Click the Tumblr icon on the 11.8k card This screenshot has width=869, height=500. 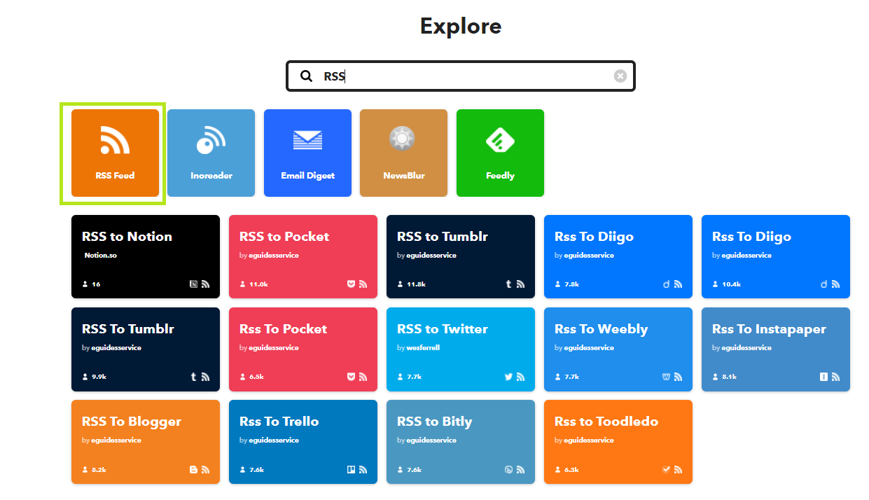[x=509, y=284]
